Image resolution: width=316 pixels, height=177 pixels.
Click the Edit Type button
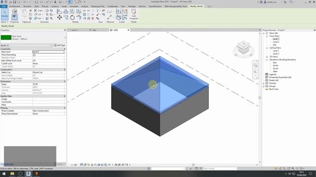click(x=59, y=45)
